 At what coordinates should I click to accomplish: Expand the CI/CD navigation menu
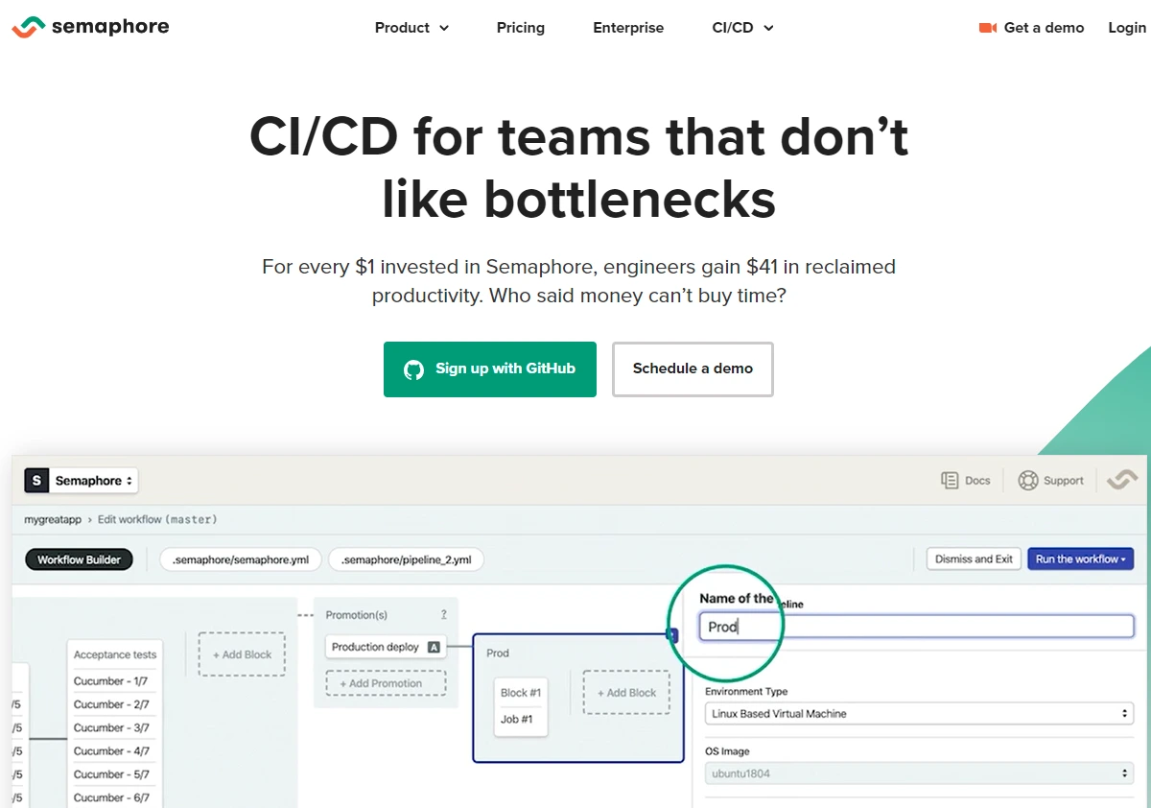742,28
